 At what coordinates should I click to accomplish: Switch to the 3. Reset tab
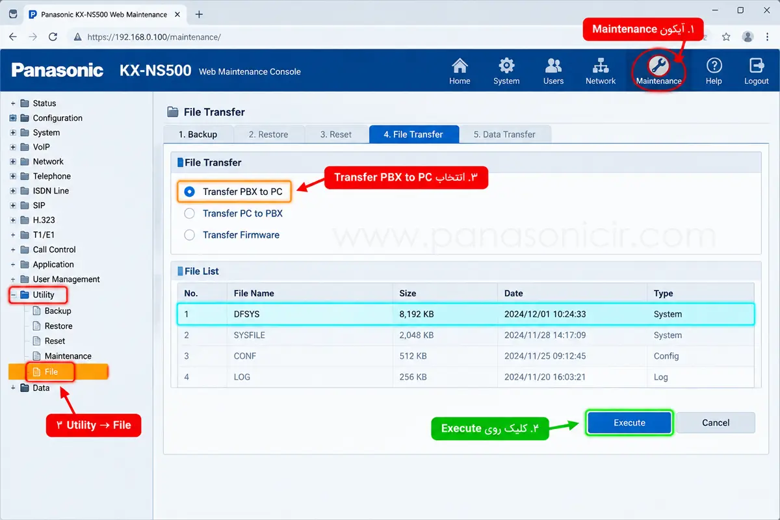click(336, 135)
